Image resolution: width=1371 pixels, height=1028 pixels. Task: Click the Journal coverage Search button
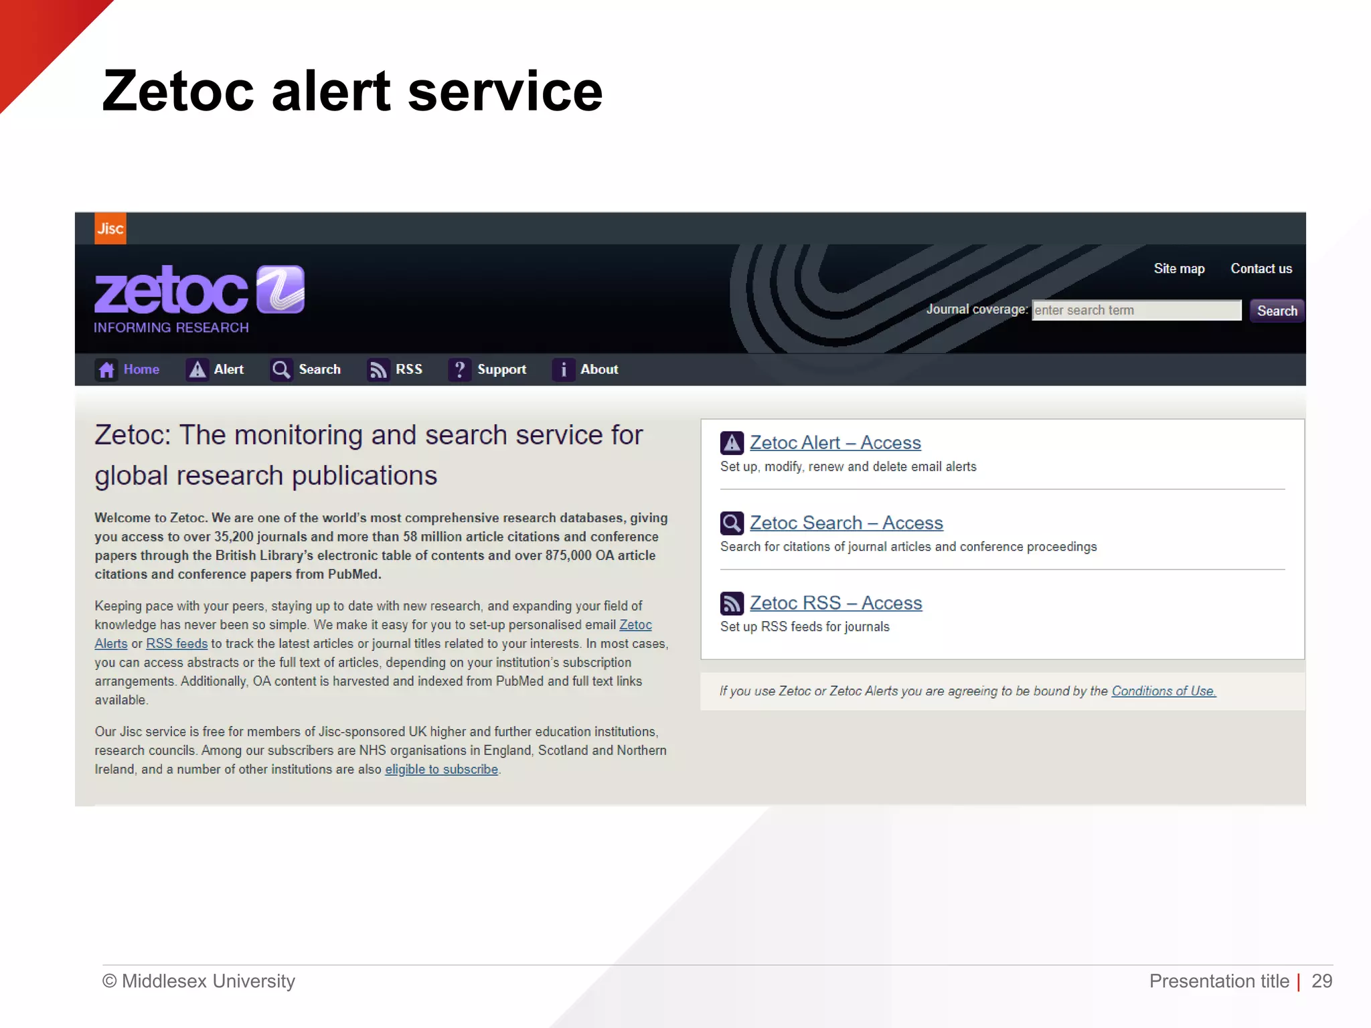(x=1277, y=311)
